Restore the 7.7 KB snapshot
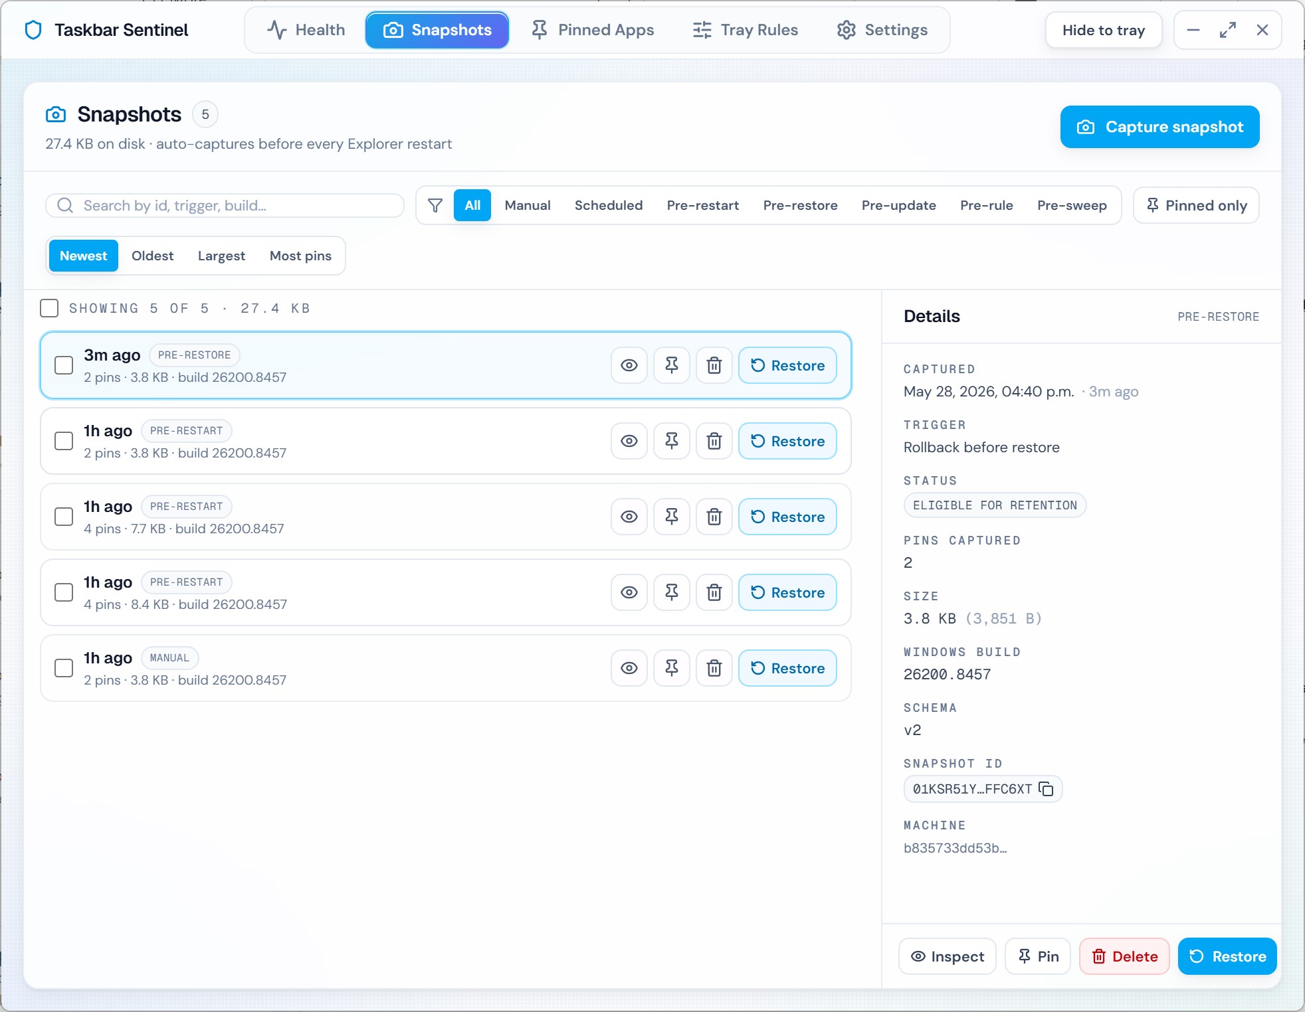1305x1012 pixels. 787,517
